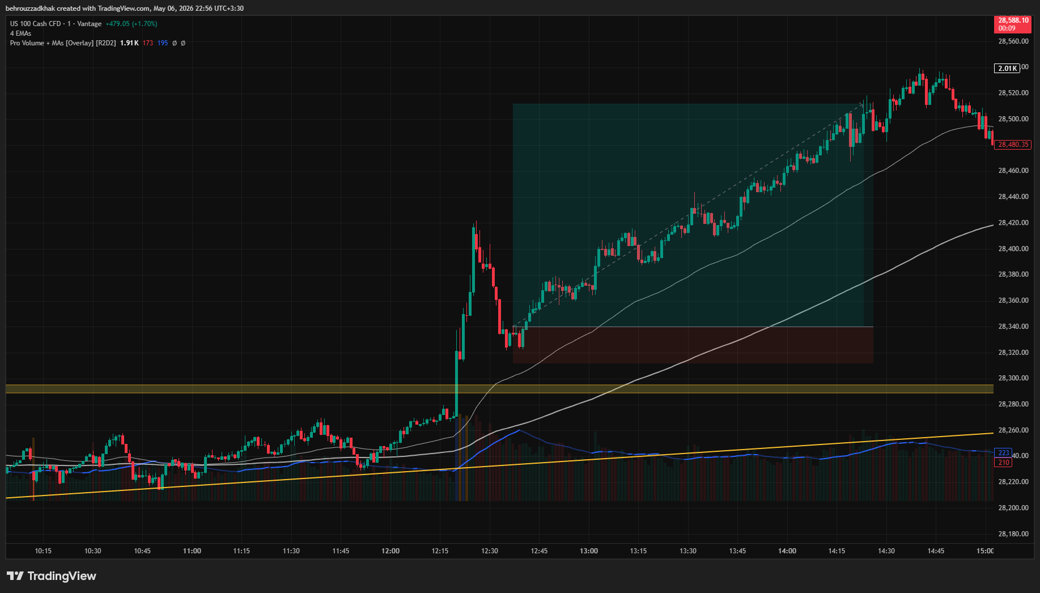Click the blue "223" axis label
The image size is (1040, 593).
click(x=1004, y=453)
